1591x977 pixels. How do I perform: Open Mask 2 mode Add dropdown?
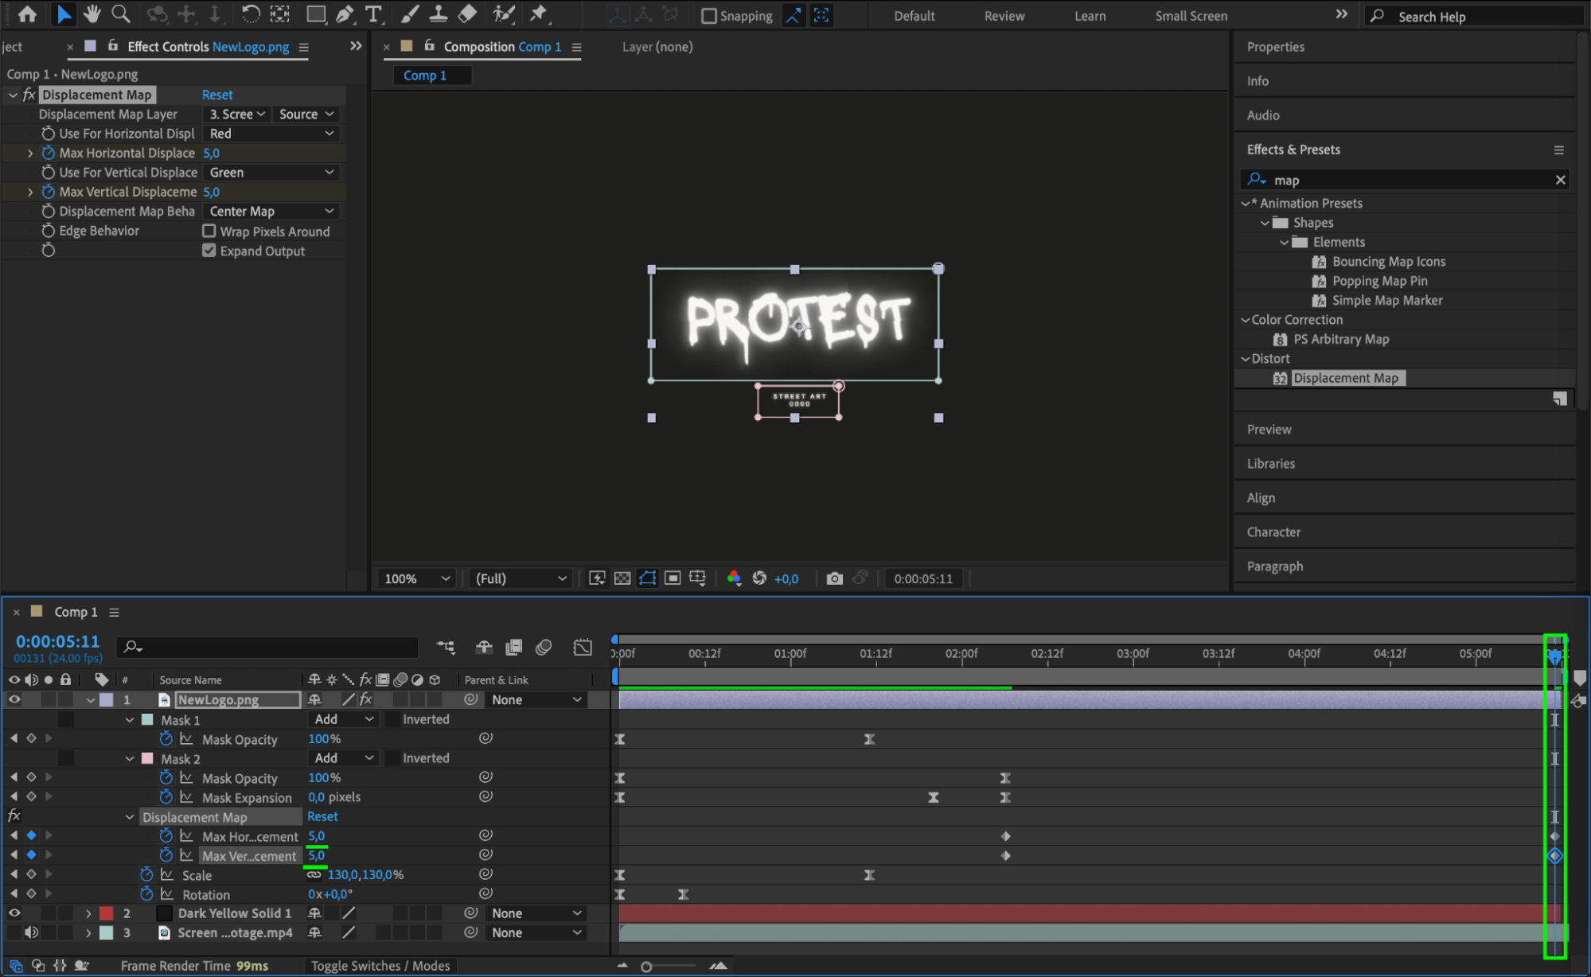coord(343,758)
